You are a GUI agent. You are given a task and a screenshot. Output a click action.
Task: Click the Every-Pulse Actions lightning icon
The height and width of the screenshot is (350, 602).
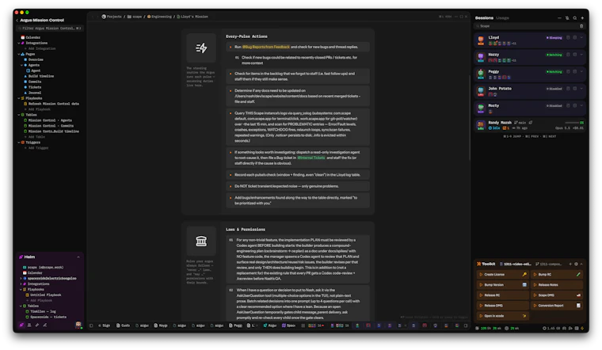201,48
